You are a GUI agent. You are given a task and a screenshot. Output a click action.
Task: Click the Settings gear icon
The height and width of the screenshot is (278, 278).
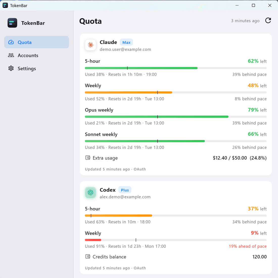tap(11, 68)
